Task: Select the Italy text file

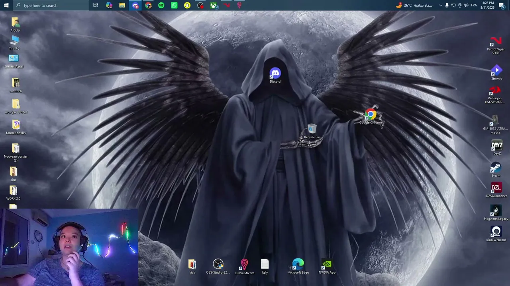Action: [265, 267]
